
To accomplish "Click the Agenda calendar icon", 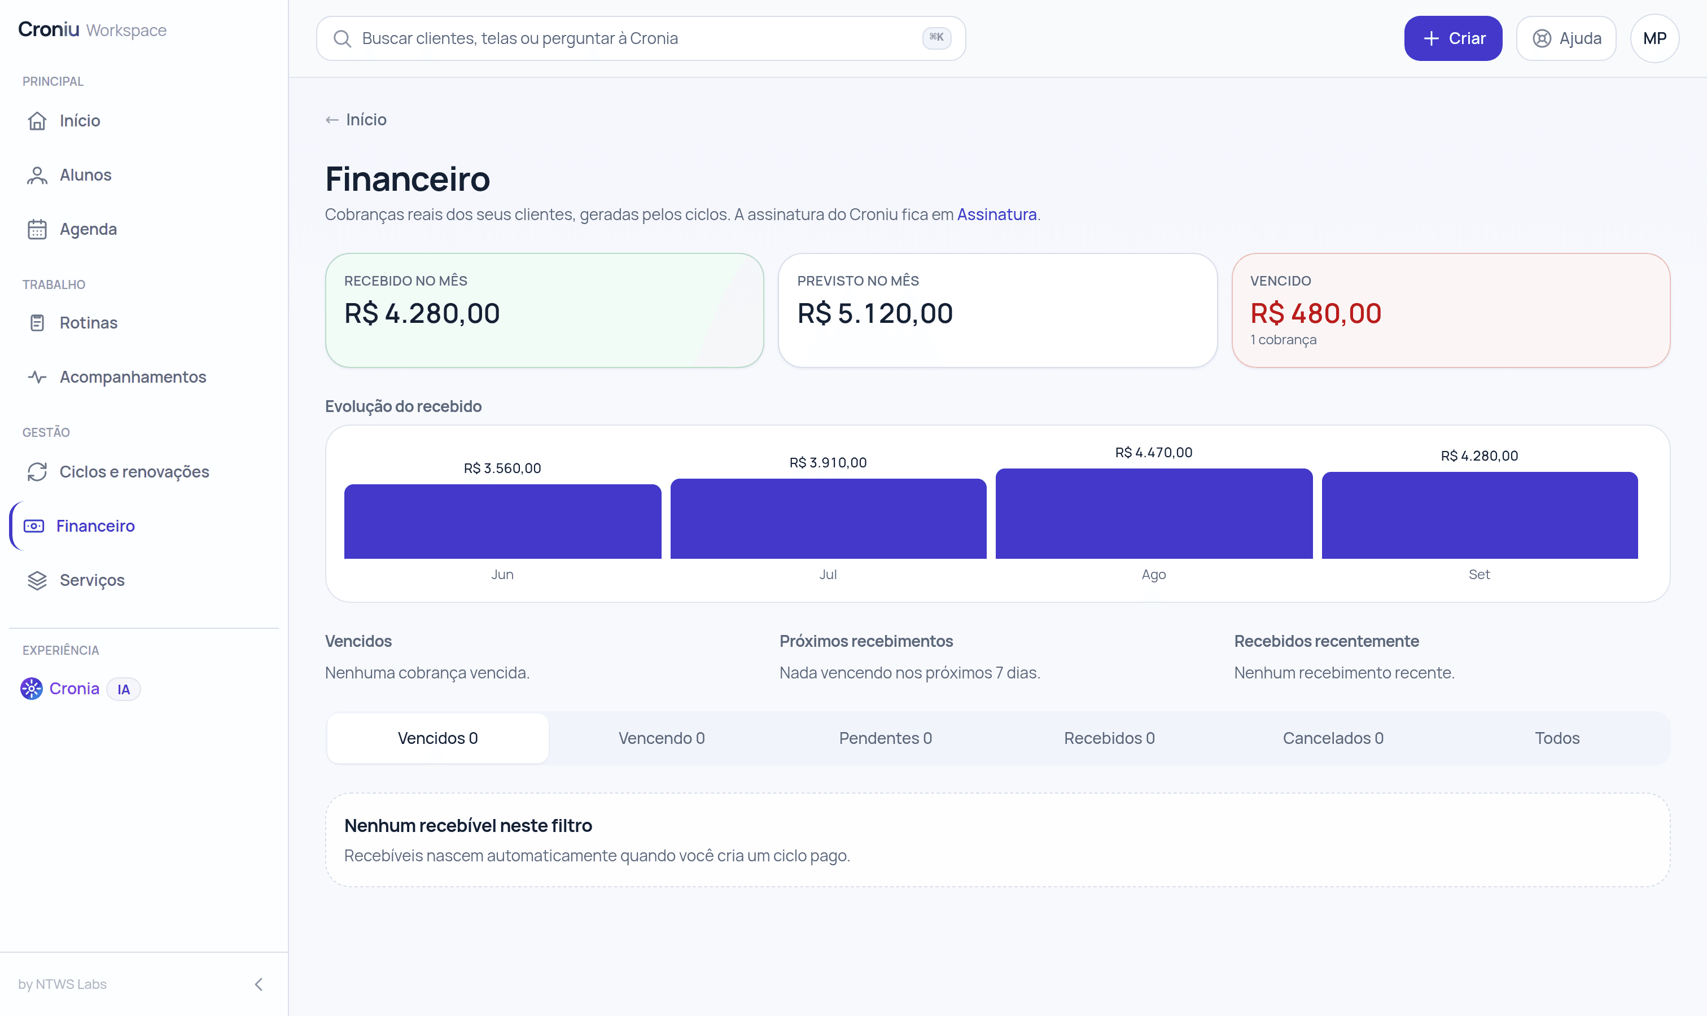I will (x=37, y=229).
